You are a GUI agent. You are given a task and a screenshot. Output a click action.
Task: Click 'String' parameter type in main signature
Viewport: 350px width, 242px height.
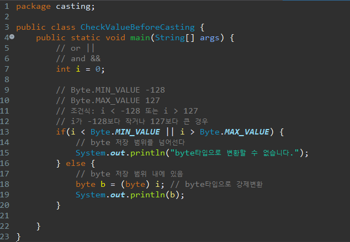click(170, 37)
